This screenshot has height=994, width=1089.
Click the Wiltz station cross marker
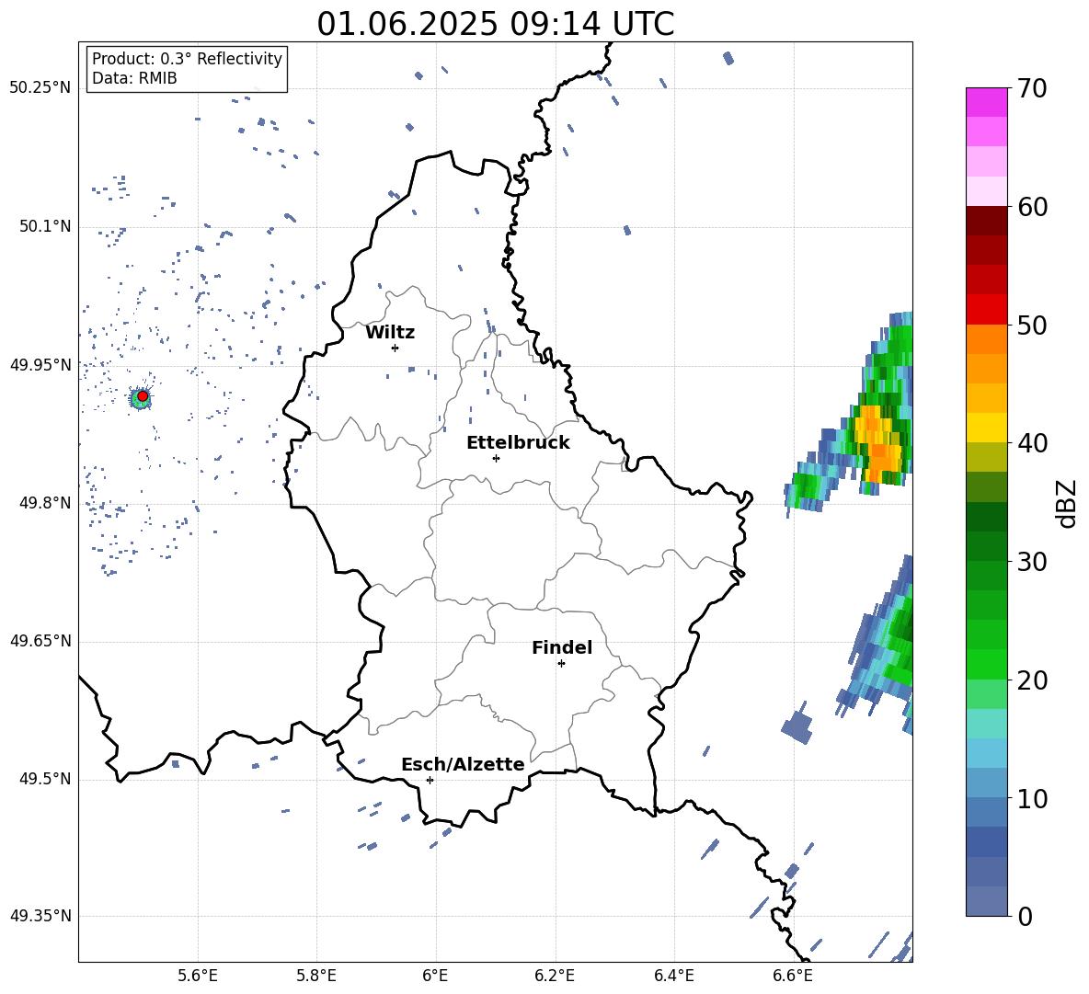(x=395, y=348)
